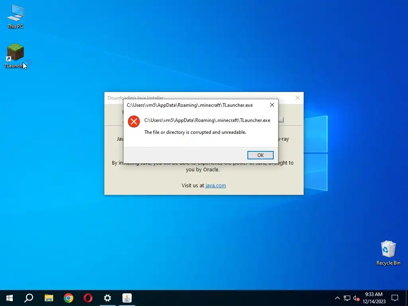408x306 pixels.
Task: Click the red error icon in dialog
Action: [x=134, y=122]
